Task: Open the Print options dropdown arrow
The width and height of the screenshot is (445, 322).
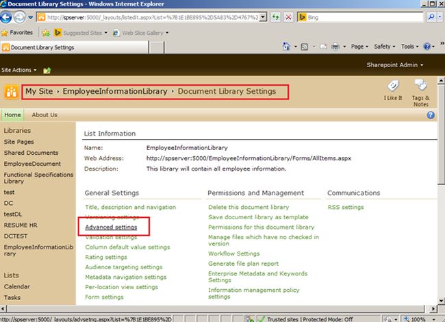Action: click(344, 47)
